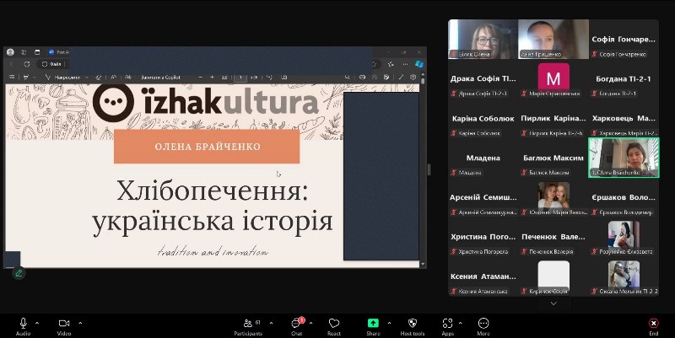The width and height of the screenshot is (675, 338).
Task: Select the Харковець Марія participant tile
Action: click(624, 118)
